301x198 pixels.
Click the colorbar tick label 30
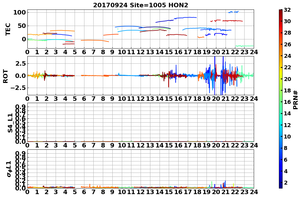pyautogui.click(x=287, y=21)
